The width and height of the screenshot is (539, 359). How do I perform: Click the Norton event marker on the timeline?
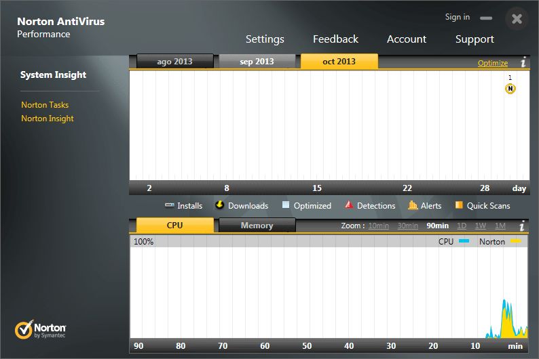pos(510,89)
